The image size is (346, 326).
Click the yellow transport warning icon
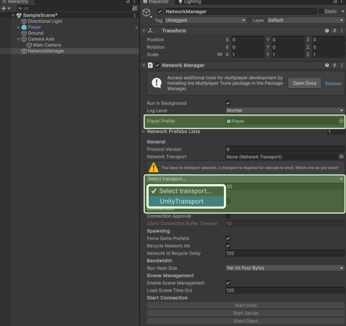pos(154,167)
